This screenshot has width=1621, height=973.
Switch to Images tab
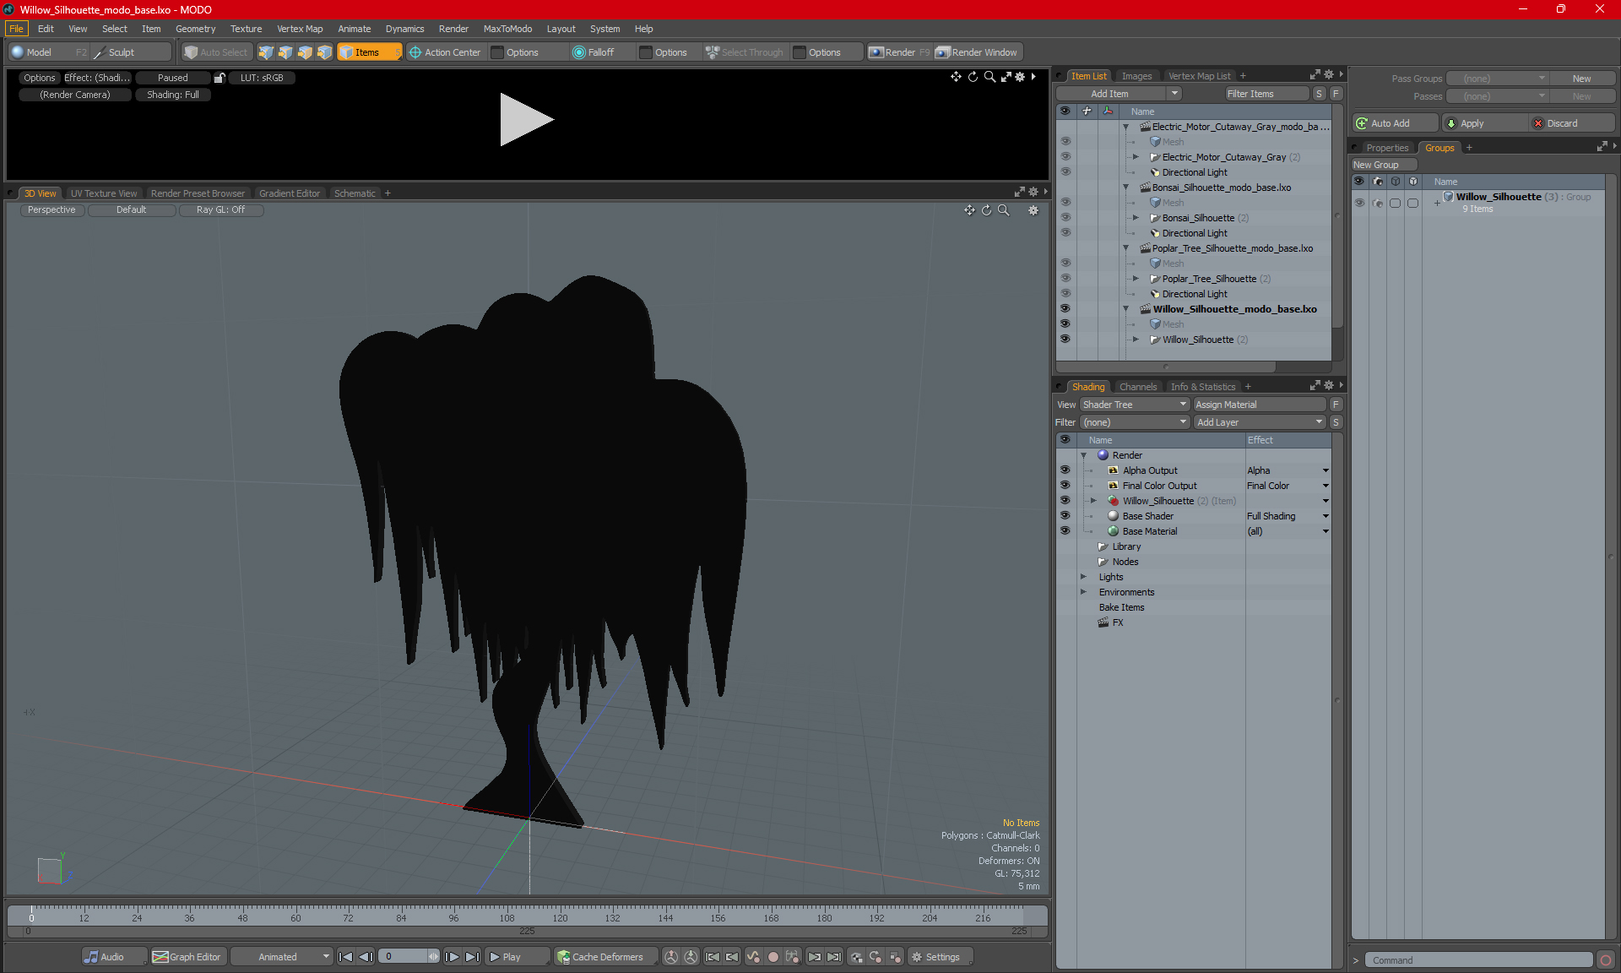tap(1136, 76)
